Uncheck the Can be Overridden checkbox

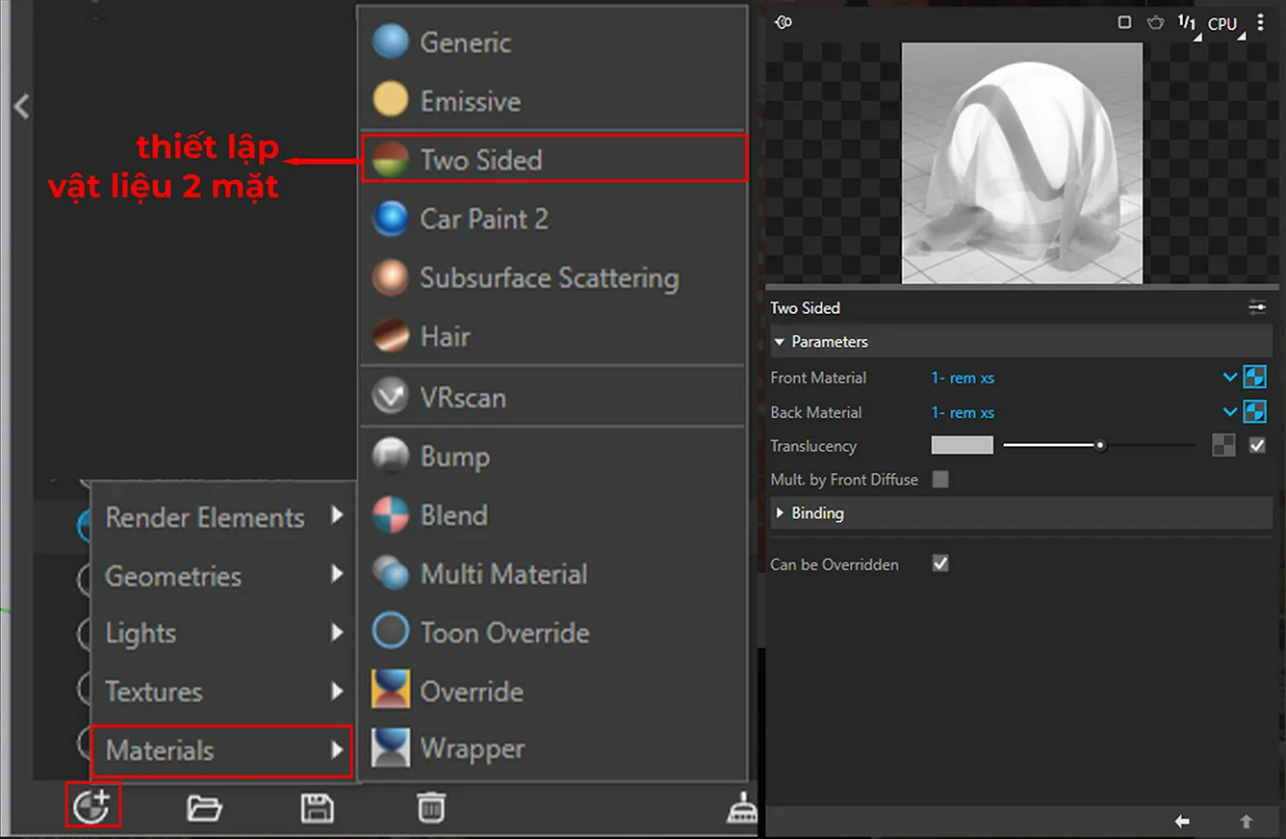(940, 564)
